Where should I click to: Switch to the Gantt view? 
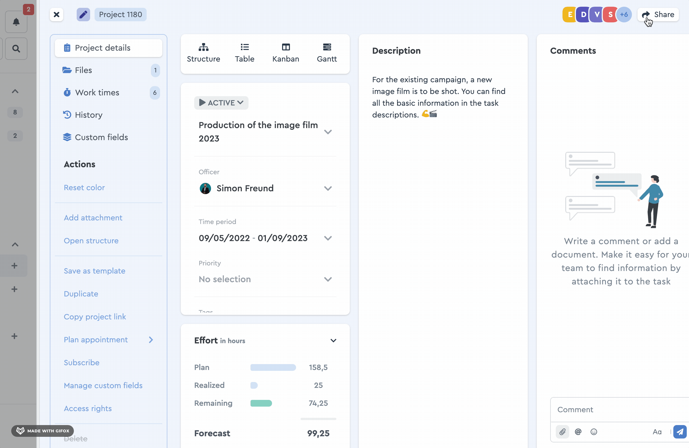coord(327,53)
